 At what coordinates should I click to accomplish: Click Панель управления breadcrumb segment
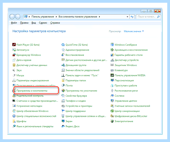pos(43,17)
